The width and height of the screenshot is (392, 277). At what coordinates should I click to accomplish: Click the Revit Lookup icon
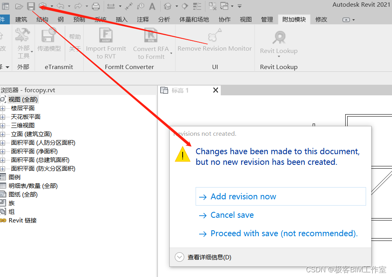tap(279, 37)
